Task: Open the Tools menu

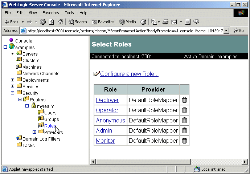Action: (69, 13)
